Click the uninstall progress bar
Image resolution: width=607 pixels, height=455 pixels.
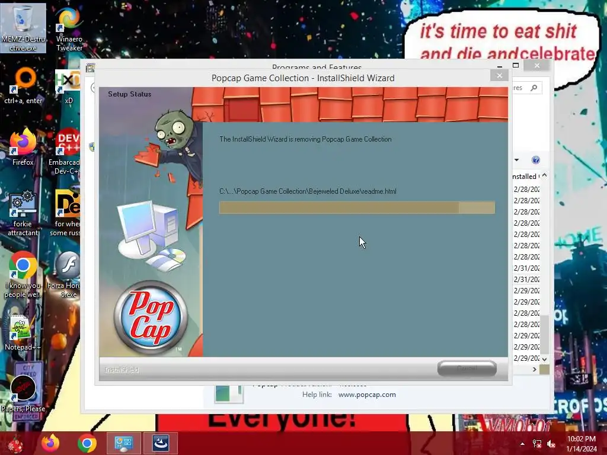(357, 207)
